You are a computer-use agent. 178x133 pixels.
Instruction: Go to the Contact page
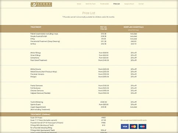tap(141, 4)
